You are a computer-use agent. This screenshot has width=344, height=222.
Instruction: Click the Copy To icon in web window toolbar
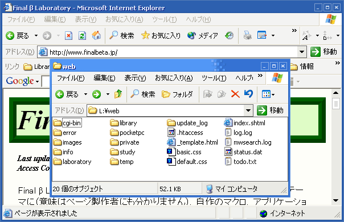(x=222, y=94)
